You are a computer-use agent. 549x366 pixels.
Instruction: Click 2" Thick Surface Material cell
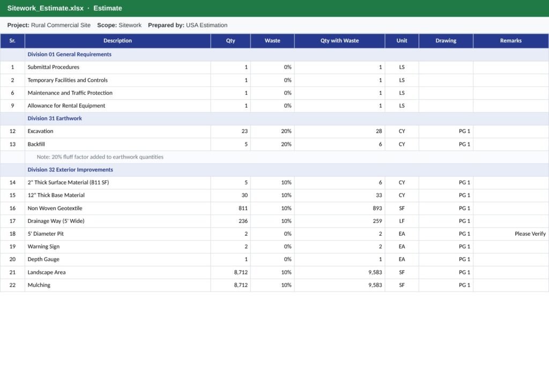(x=117, y=183)
